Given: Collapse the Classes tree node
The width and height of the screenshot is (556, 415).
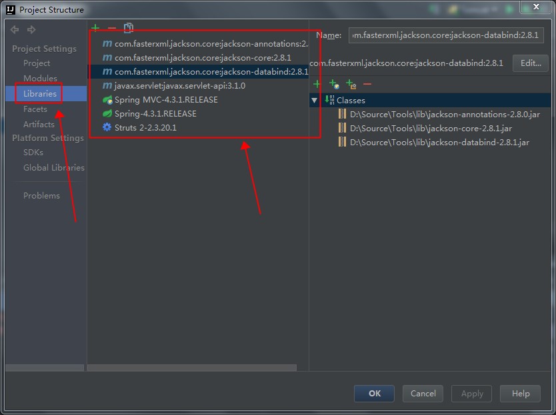Looking at the screenshot, I should pos(314,101).
